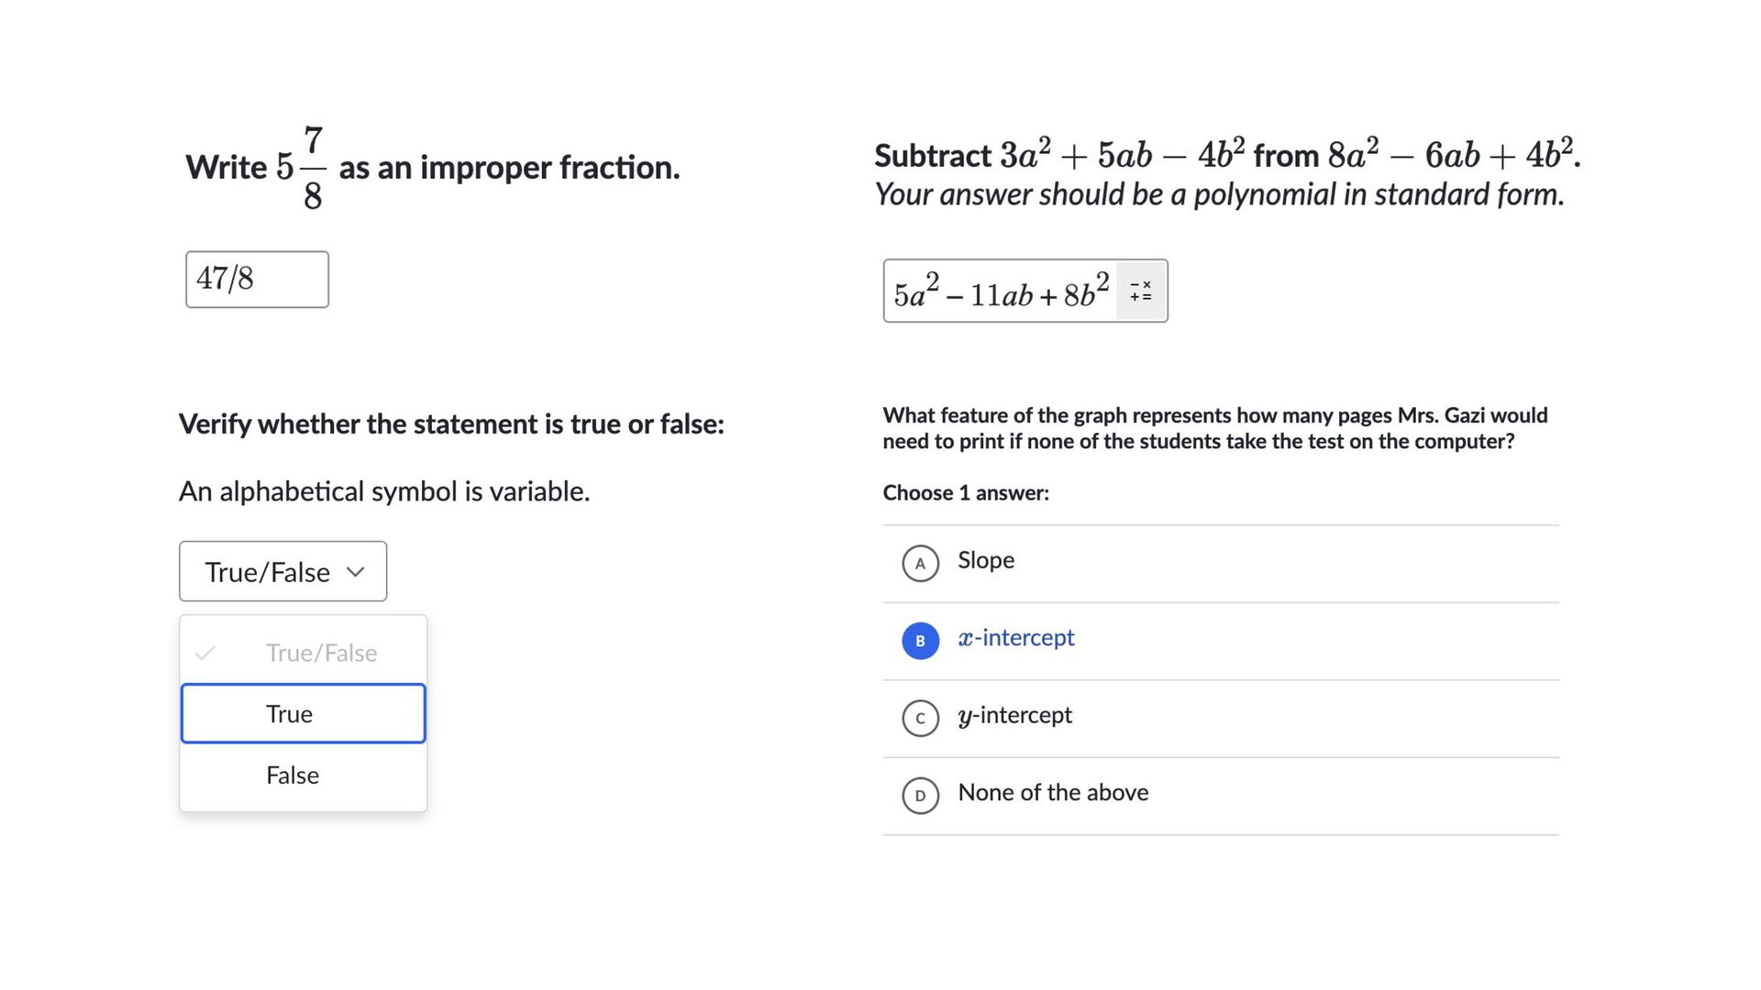Select the True/False placeholder option
The height and width of the screenshot is (990, 1761).
321,653
